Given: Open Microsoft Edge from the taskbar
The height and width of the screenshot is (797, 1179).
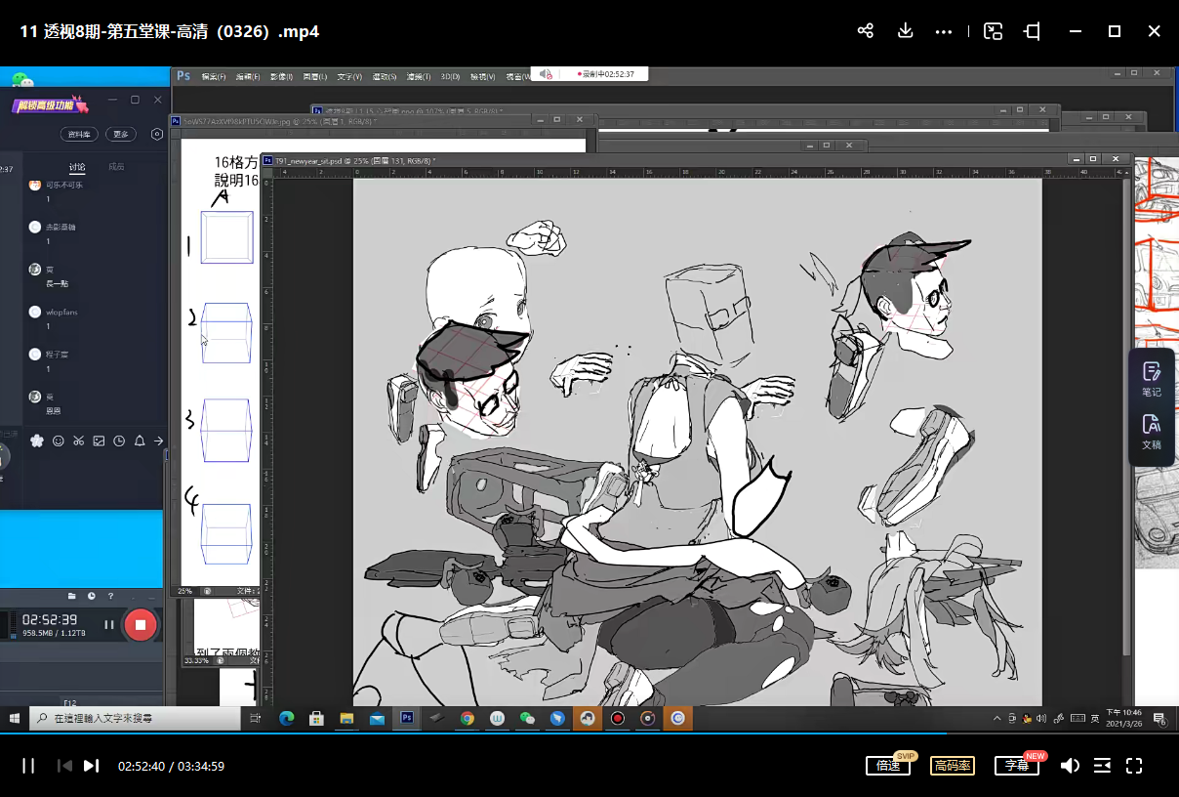Looking at the screenshot, I should tap(287, 718).
